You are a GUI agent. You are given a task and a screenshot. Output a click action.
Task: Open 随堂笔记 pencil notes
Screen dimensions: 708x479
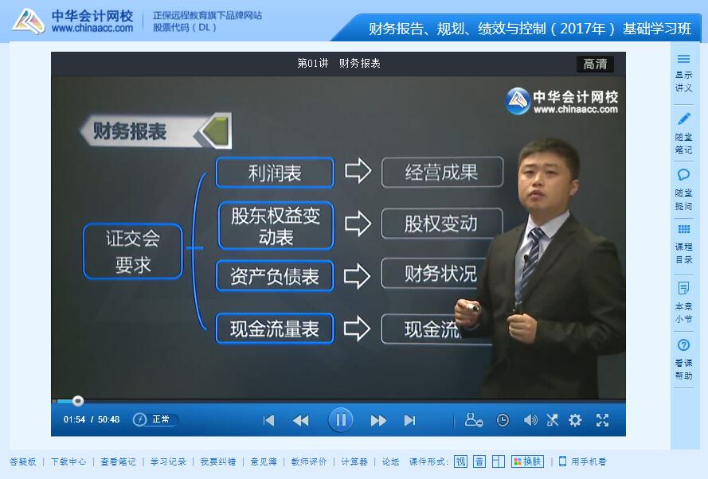pos(683,134)
